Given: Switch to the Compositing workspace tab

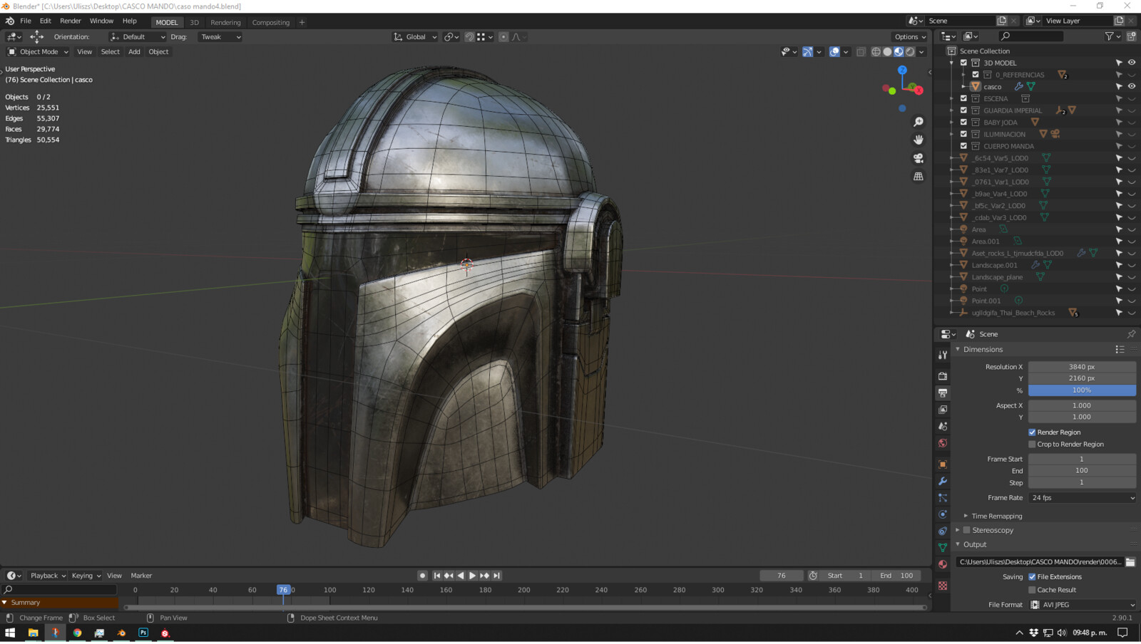Looking at the screenshot, I should (x=271, y=22).
